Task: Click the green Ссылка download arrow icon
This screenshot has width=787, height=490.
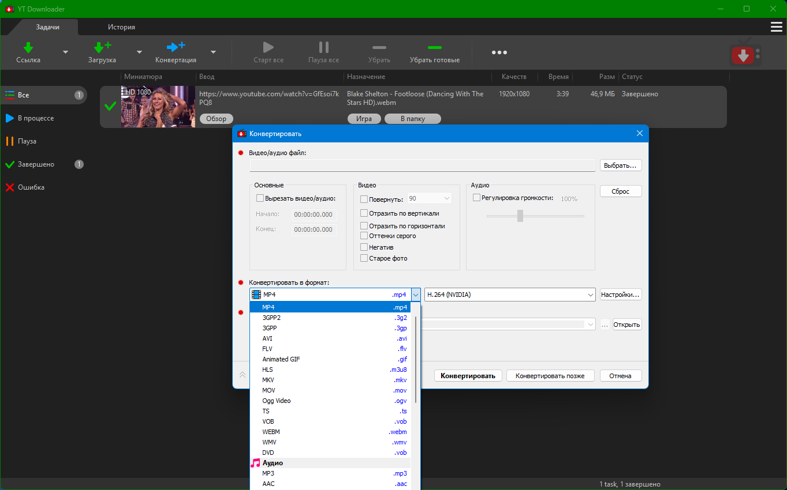Action: coord(28,47)
